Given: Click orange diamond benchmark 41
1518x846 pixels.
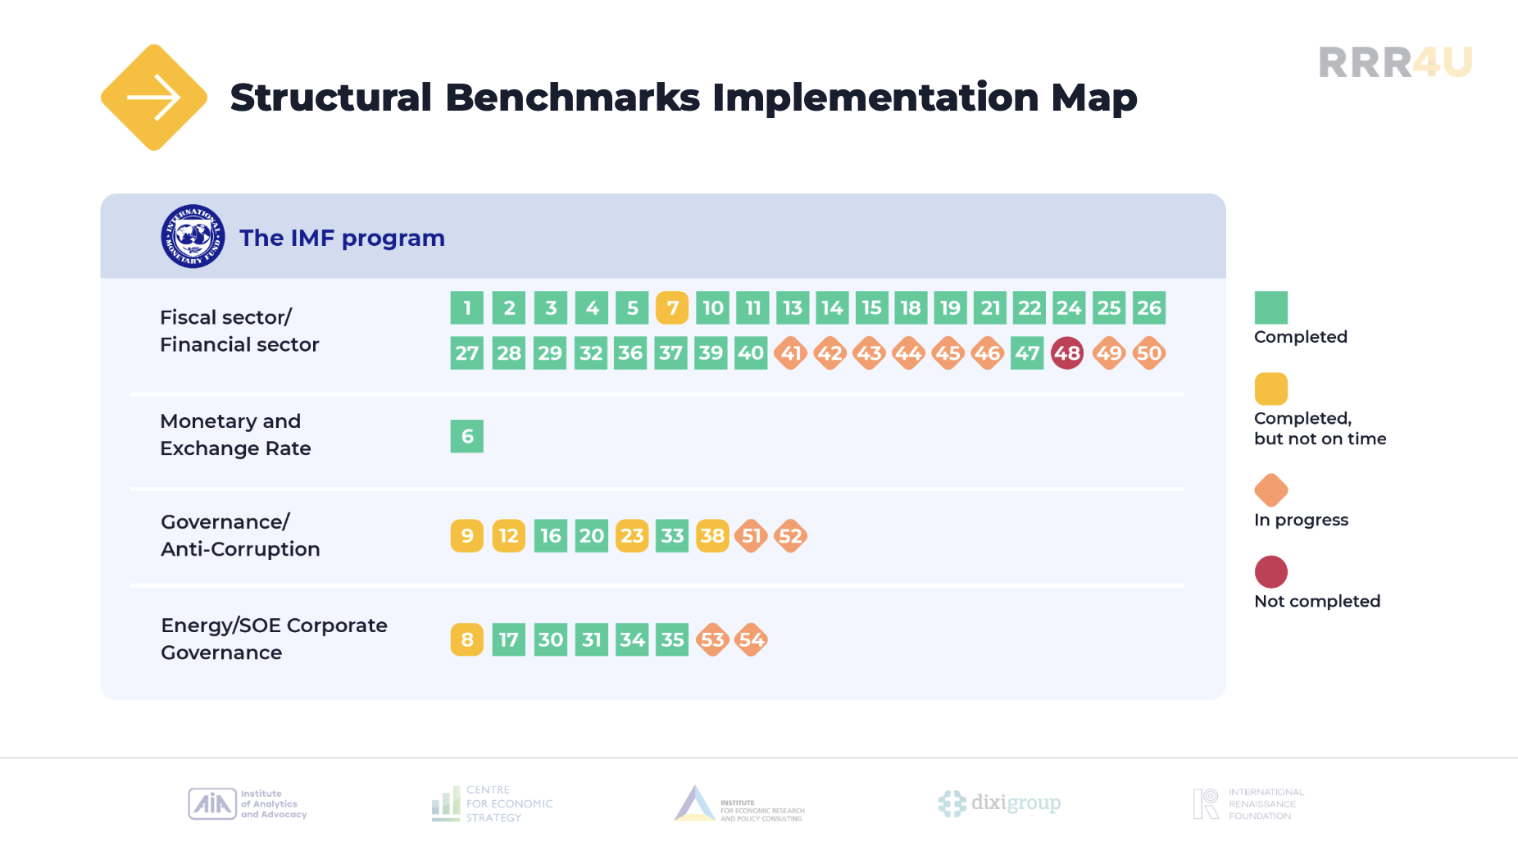Looking at the screenshot, I should click(791, 353).
